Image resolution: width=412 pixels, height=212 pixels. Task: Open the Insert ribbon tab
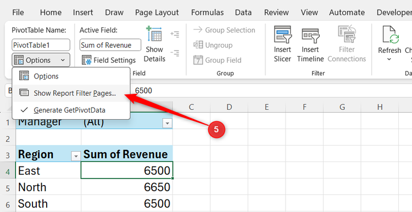[x=83, y=12]
